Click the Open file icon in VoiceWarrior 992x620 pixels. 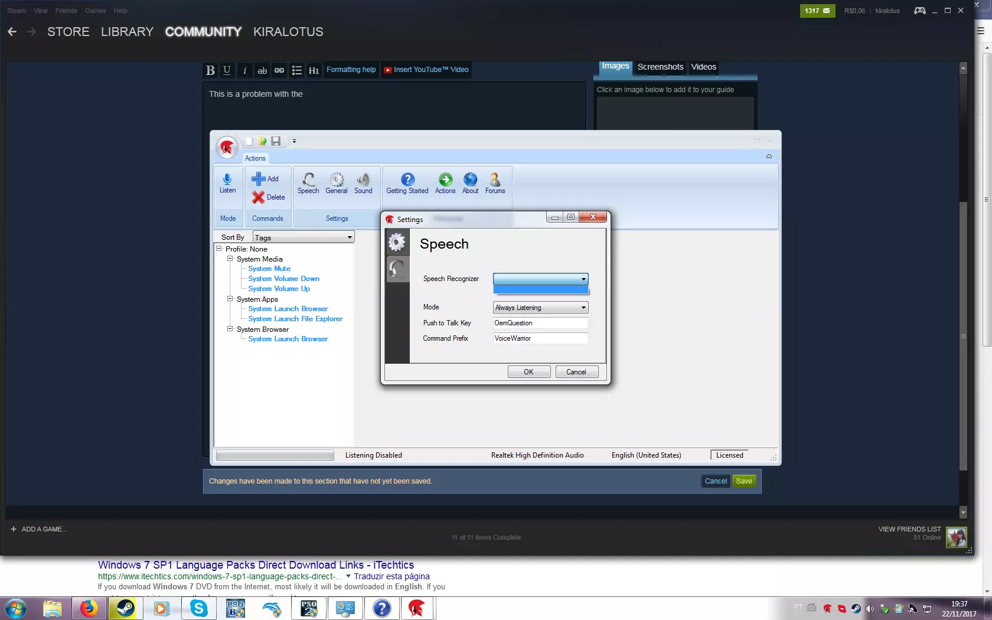(x=262, y=141)
